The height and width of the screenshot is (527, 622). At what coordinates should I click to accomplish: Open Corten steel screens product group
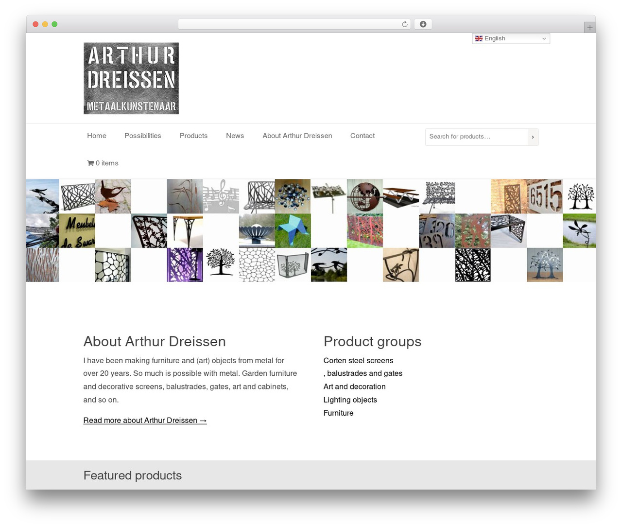point(358,361)
